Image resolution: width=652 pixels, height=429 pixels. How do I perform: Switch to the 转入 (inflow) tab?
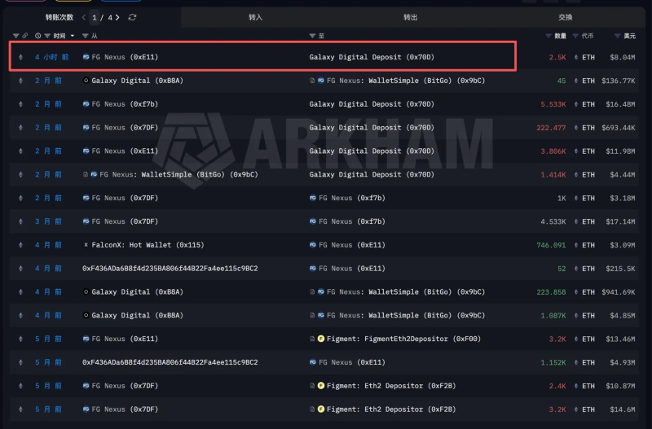tap(255, 17)
